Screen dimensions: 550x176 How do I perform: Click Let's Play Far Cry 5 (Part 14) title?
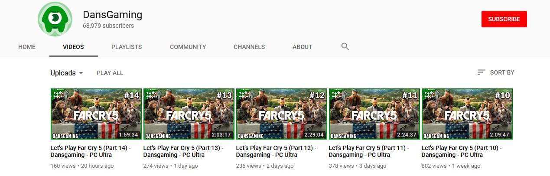pos(93,151)
